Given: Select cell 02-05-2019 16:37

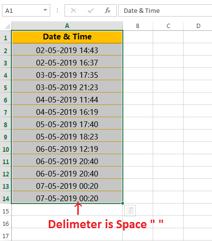Looking at the screenshot, I should click(67, 62).
